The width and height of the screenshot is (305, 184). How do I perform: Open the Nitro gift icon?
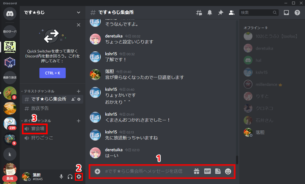coord(197,171)
